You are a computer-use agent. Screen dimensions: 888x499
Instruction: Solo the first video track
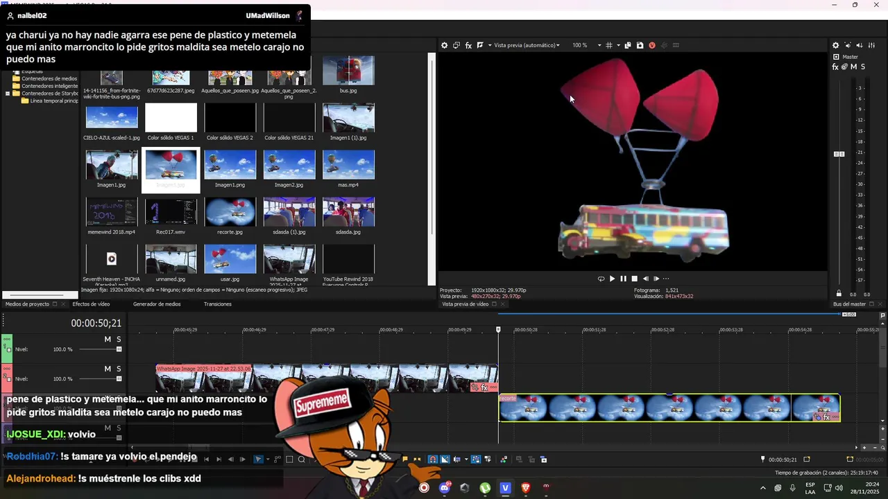[x=119, y=339]
